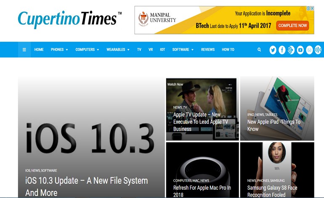Open the hamburger menu icon
This screenshot has height=198, width=324.
24,50
